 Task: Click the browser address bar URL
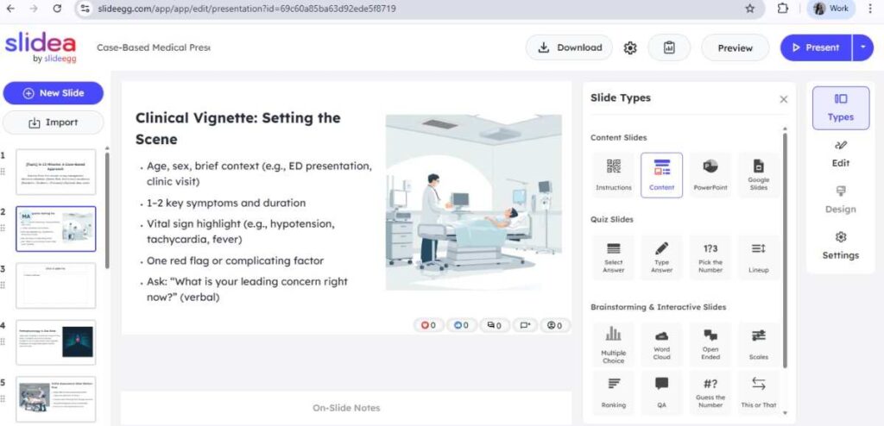[247, 9]
